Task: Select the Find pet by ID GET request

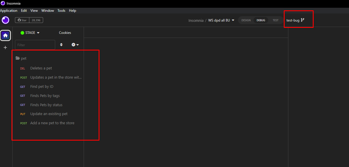Action: [x=42, y=86]
